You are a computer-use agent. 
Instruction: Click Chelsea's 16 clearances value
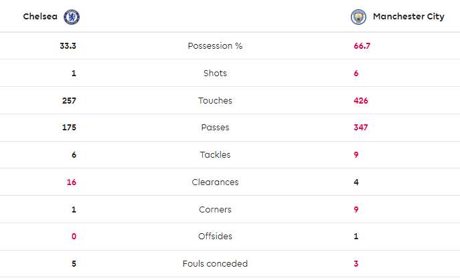tap(71, 182)
